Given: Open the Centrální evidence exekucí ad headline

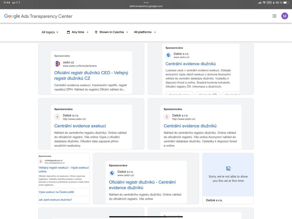Looking at the screenshot, I should coord(80,126).
